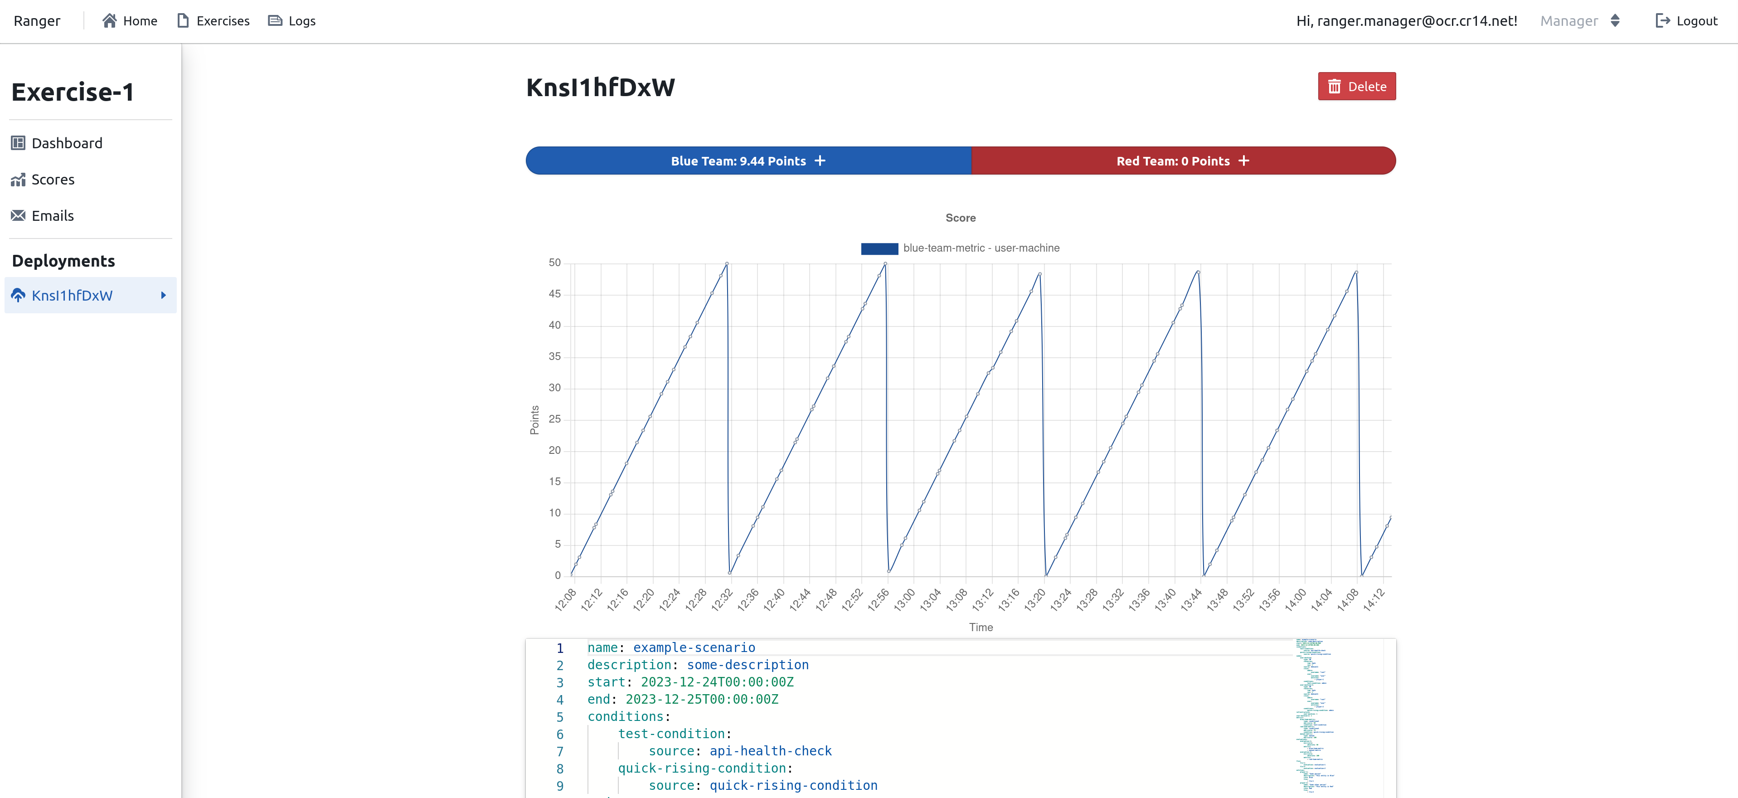Open Scores in the sidebar
This screenshot has width=1738, height=798.
[53, 180]
